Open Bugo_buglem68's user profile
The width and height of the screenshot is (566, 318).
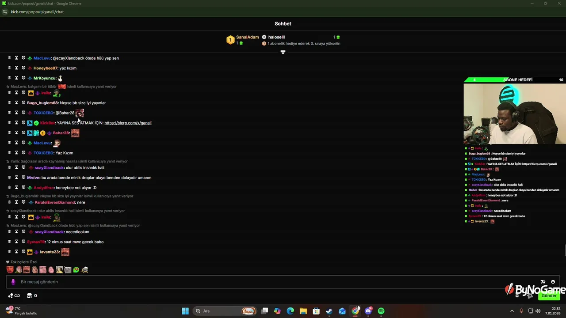[43, 102]
